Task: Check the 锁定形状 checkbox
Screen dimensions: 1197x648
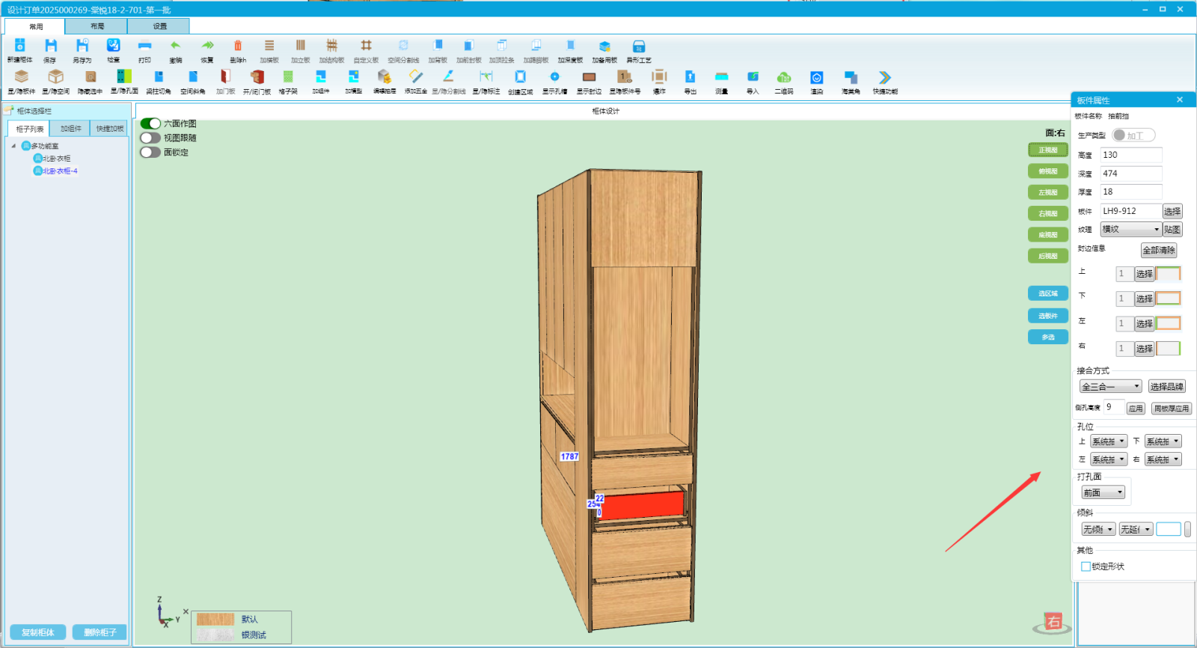Action: 1086,566
